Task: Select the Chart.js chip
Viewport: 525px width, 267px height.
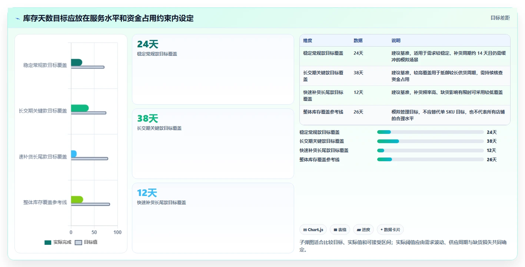Action: tap(313, 230)
